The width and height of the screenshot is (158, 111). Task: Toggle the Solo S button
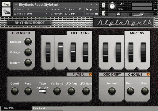coord(104,5)
